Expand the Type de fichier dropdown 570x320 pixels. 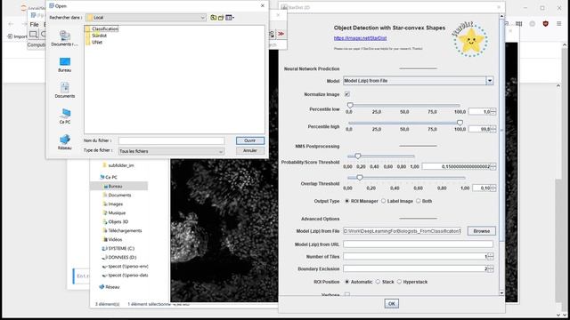[x=221, y=151]
